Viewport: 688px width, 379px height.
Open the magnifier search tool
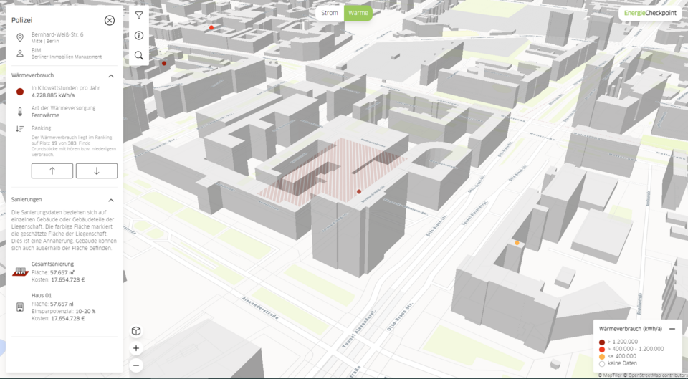coord(138,55)
